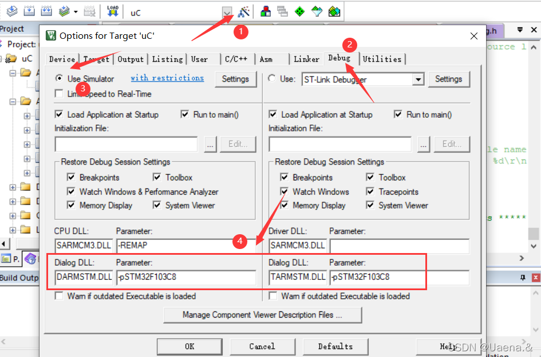Click Settings button next to ST-Link Debugger
541x357 pixels.
tap(448, 79)
